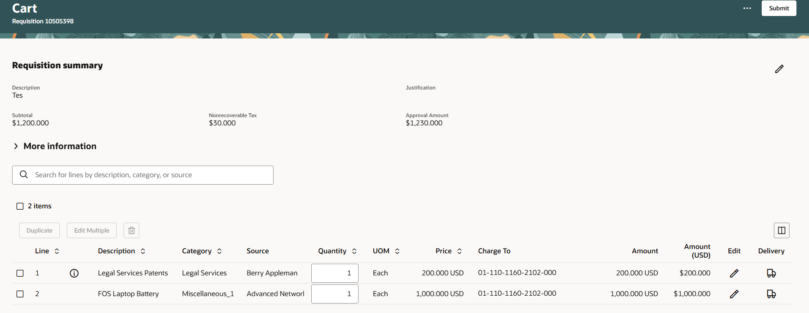The image size is (809, 313).
Task: Focus the search for lines field
Action: coord(143,175)
